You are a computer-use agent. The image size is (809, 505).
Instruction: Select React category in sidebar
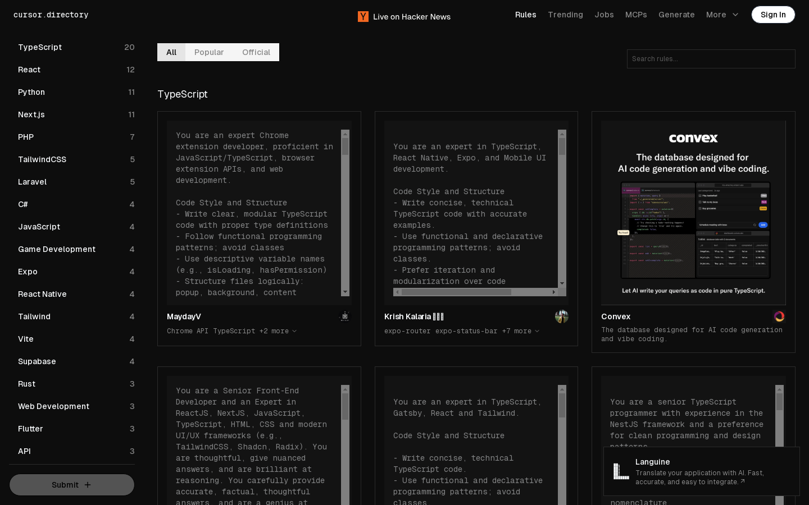click(x=76, y=70)
